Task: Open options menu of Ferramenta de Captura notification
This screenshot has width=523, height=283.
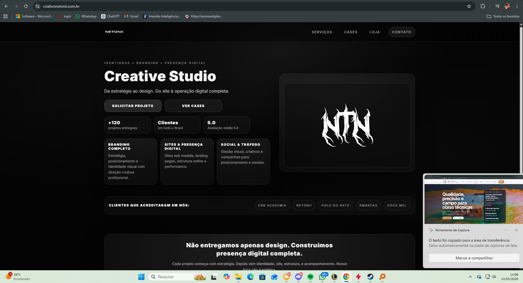Action: click(x=506, y=230)
